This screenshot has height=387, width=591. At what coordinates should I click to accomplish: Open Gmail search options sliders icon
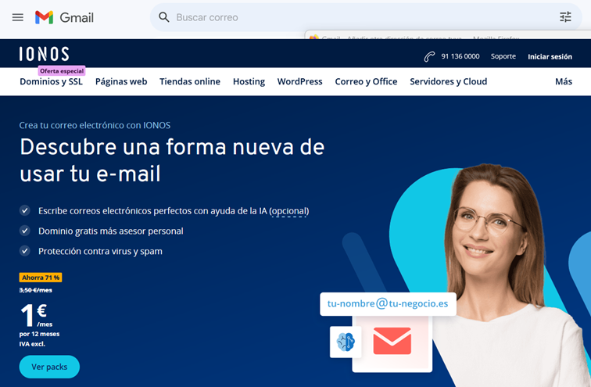pyautogui.click(x=565, y=17)
